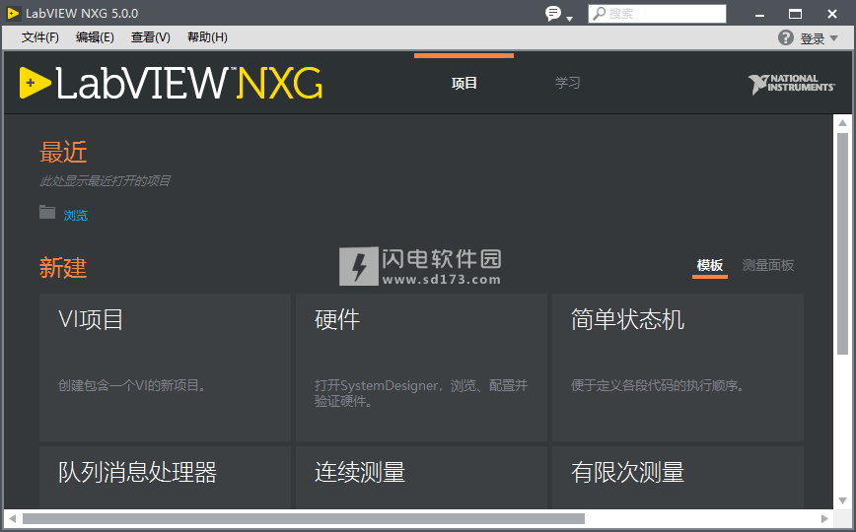Click the vertical scrollbar thumb
Viewport: 856px width, 532px height.
[x=842, y=243]
